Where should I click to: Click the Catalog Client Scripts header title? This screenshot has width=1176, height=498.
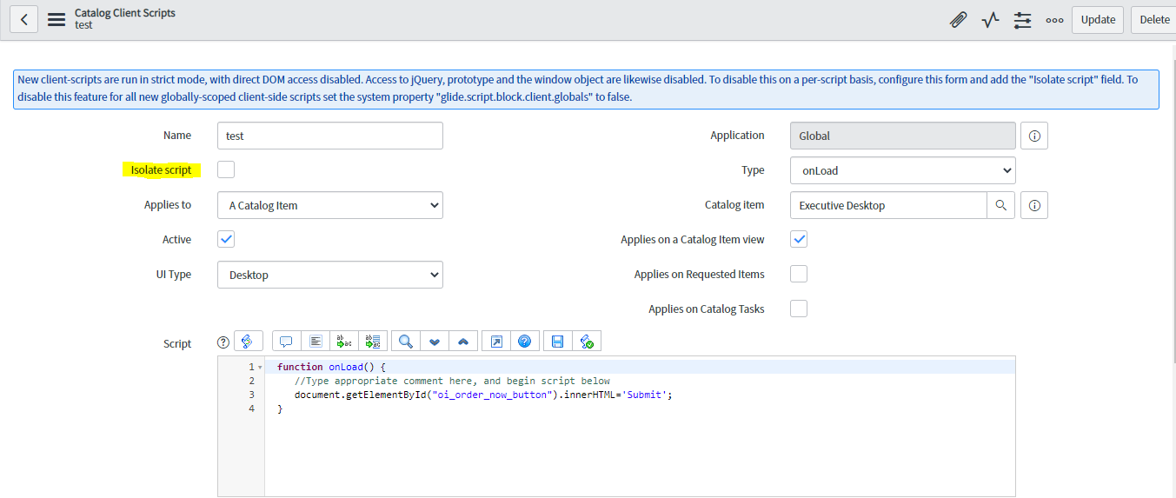125,13
